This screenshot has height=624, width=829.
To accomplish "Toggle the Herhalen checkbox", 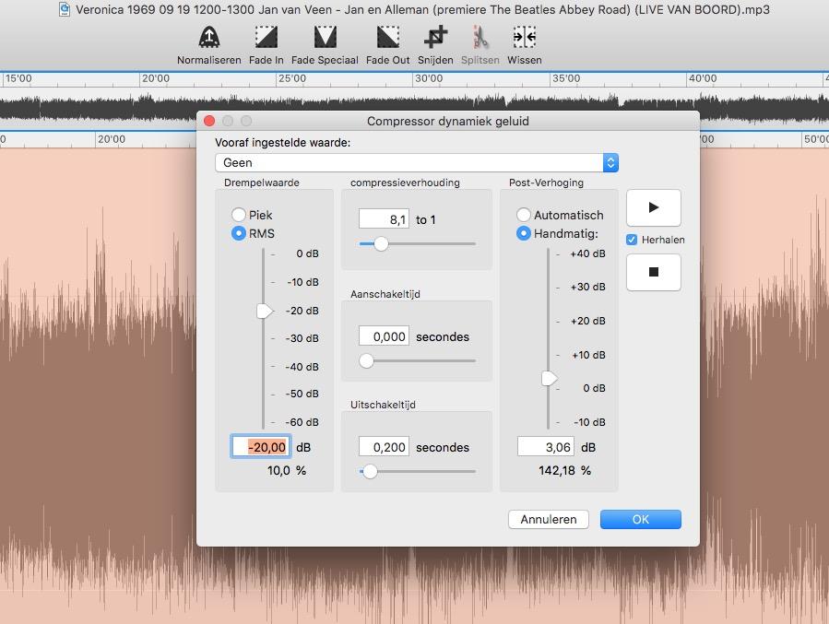I will coord(632,240).
